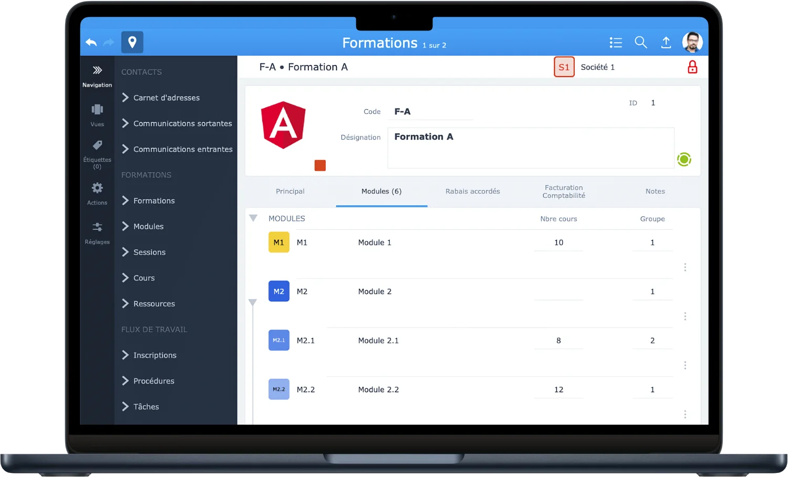Click the upload export icon
The width and height of the screenshot is (788, 485).
click(x=666, y=43)
